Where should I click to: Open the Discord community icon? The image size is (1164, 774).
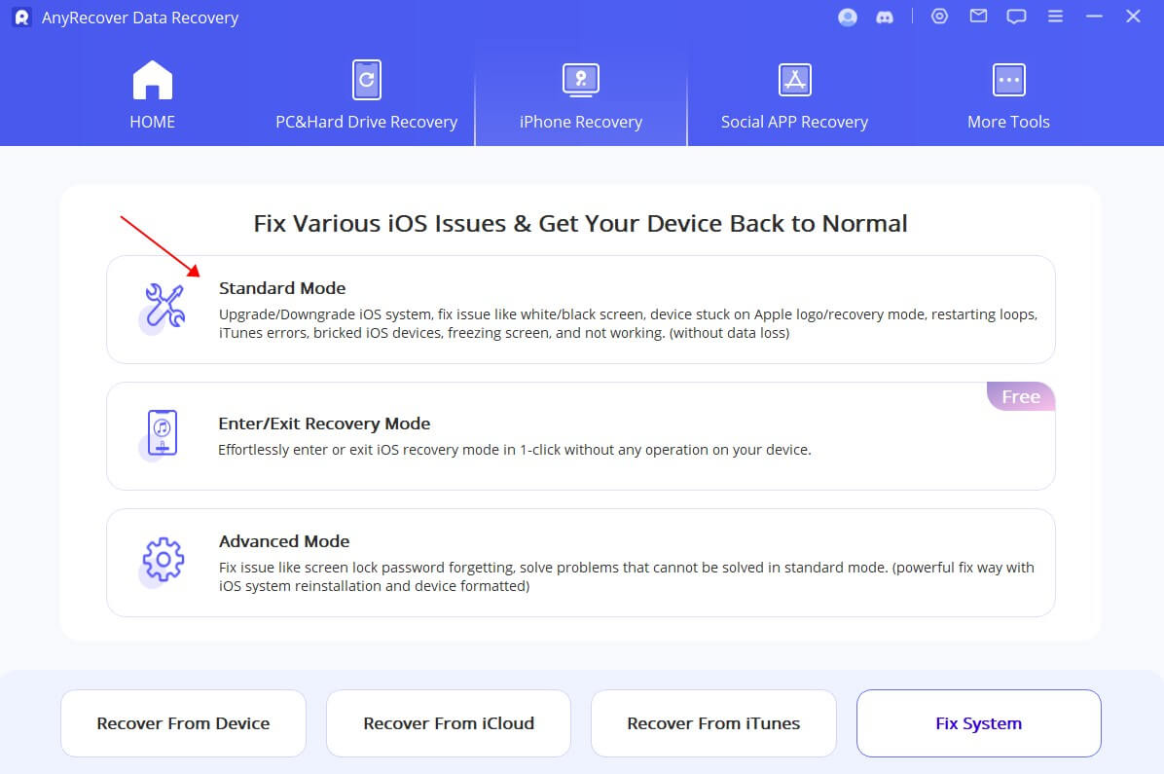tap(885, 17)
